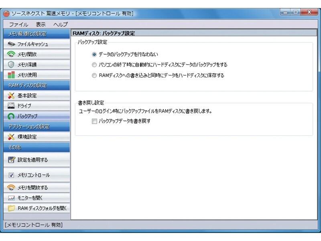Go to バックアップ label in sidebar
This screenshot has height=241, width=321.
pyautogui.click(x=27, y=116)
